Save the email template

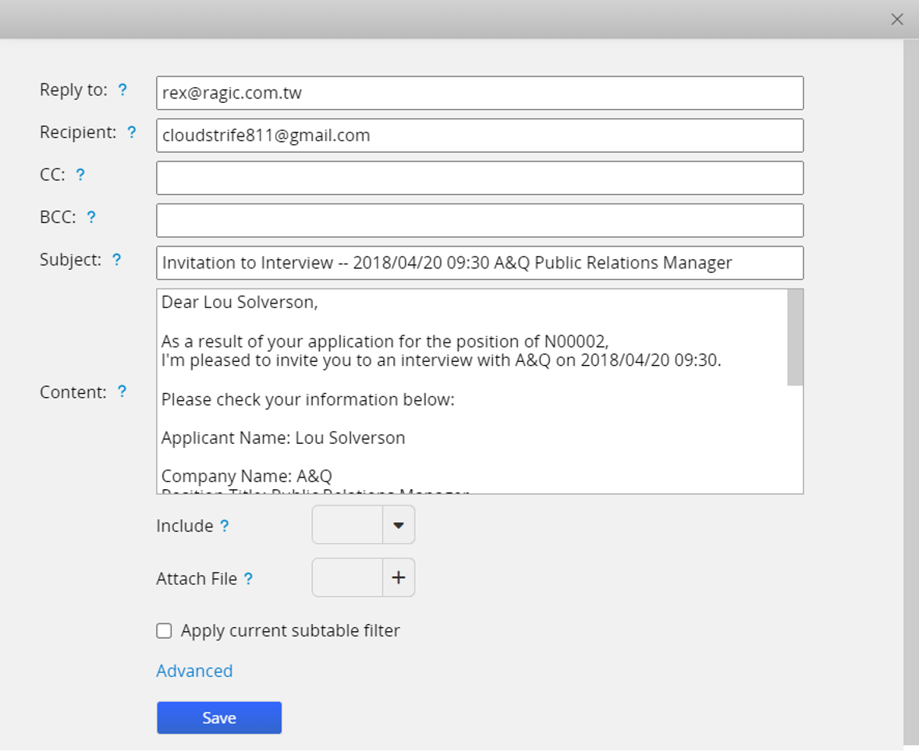point(218,718)
